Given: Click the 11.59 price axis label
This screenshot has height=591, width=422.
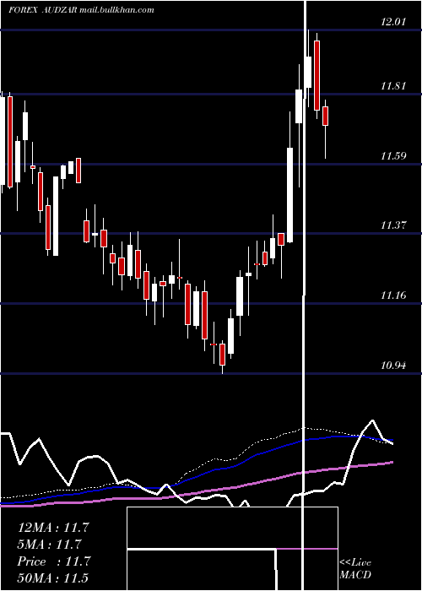Looking at the screenshot, I should (393, 155).
